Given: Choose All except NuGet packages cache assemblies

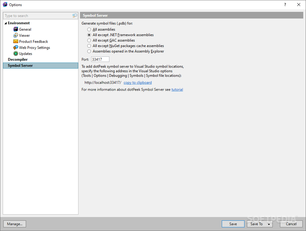Looking at the screenshot, I should pos(89,46).
